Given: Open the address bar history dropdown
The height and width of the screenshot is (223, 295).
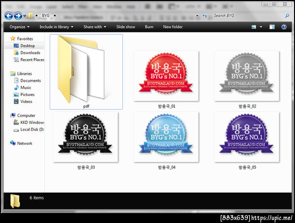Looking at the screenshot, I should coord(197,16).
